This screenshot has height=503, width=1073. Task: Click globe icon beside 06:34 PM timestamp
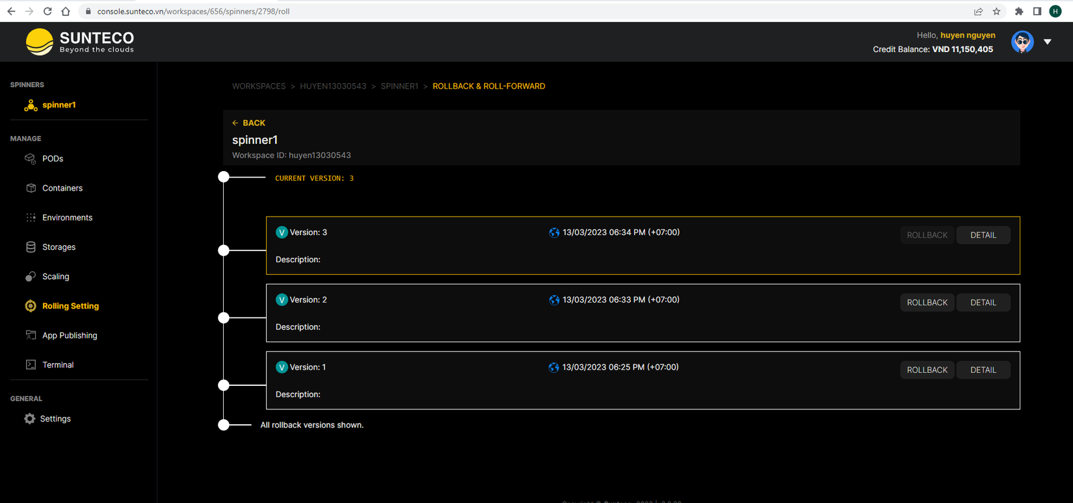point(554,233)
